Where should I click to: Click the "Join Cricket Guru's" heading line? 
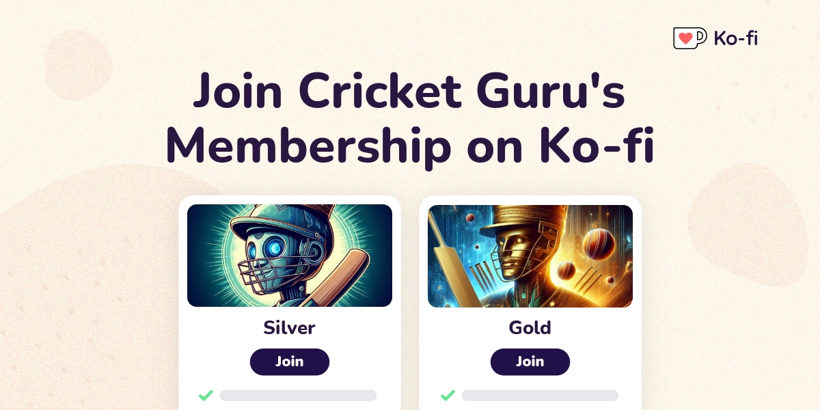pyautogui.click(x=410, y=92)
